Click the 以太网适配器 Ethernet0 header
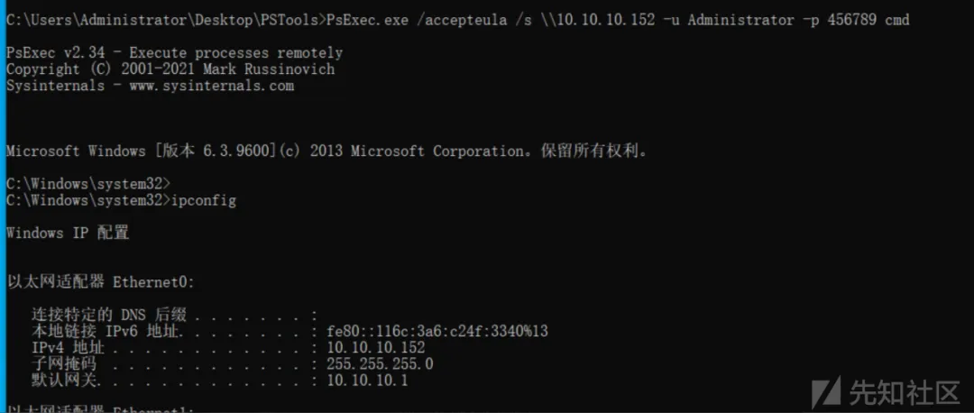Screen dimensions: 974x413 coord(99,282)
